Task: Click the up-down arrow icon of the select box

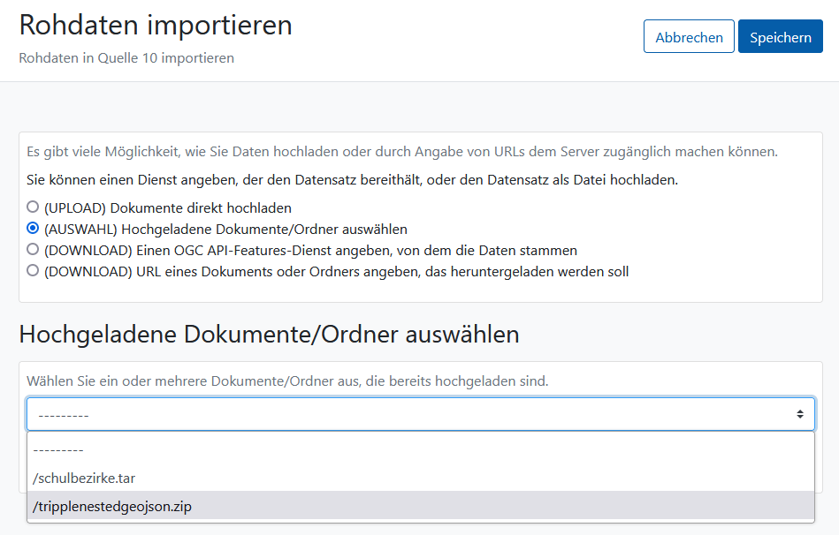Action: pyautogui.click(x=800, y=414)
